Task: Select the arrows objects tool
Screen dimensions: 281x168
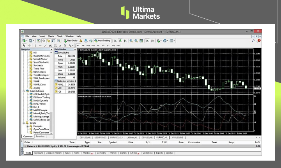Action: tap(70, 45)
